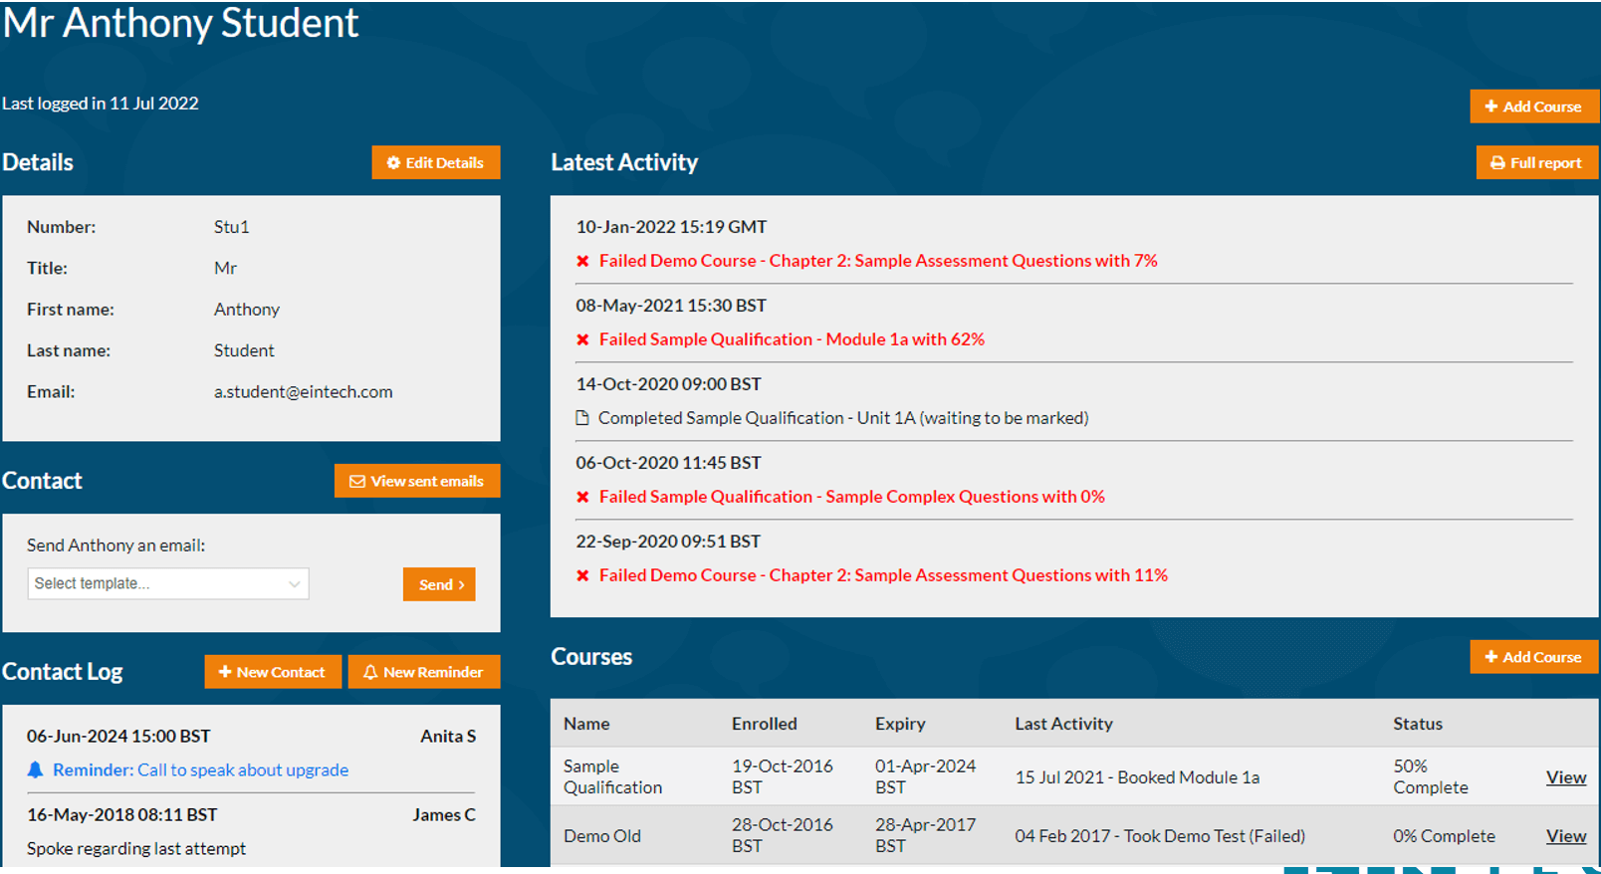
Task: Open Edit Details with the gear button
Action: click(435, 162)
